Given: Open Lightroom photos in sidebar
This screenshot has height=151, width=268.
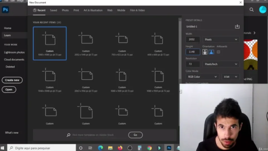Looking at the screenshot, I should (x=14, y=52).
